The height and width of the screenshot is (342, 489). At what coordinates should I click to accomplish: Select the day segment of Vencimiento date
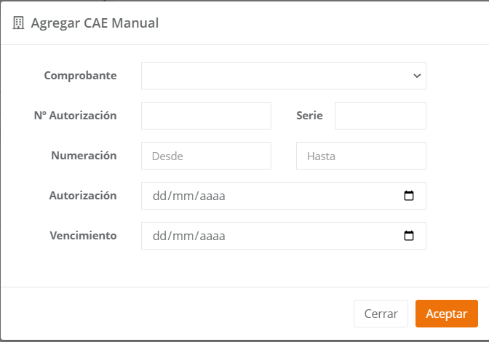pos(159,236)
